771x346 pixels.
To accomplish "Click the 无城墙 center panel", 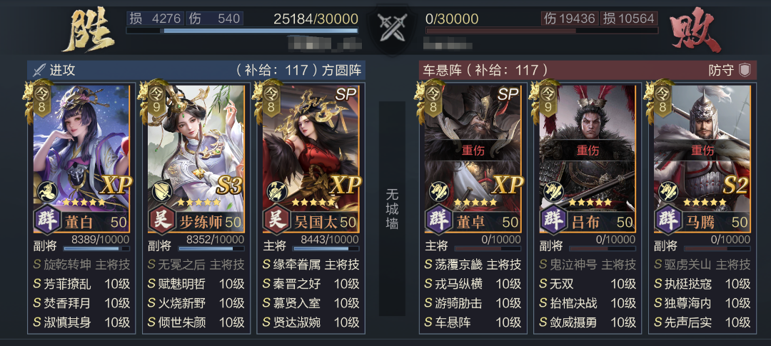I will 392,209.
